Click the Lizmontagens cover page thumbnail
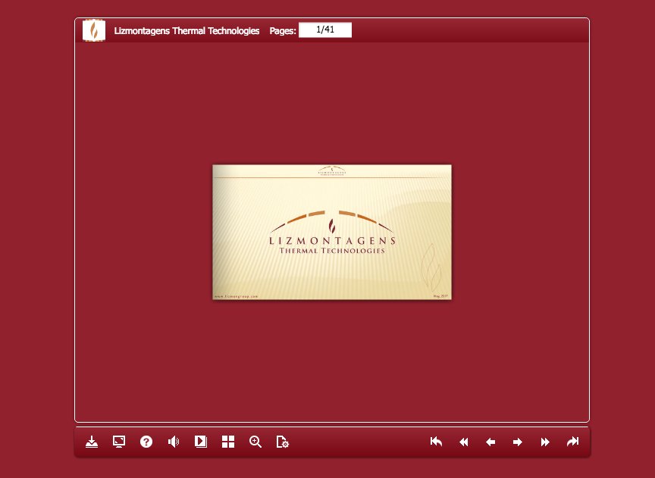The height and width of the screenshot is (478, 655). click(332, 232)
